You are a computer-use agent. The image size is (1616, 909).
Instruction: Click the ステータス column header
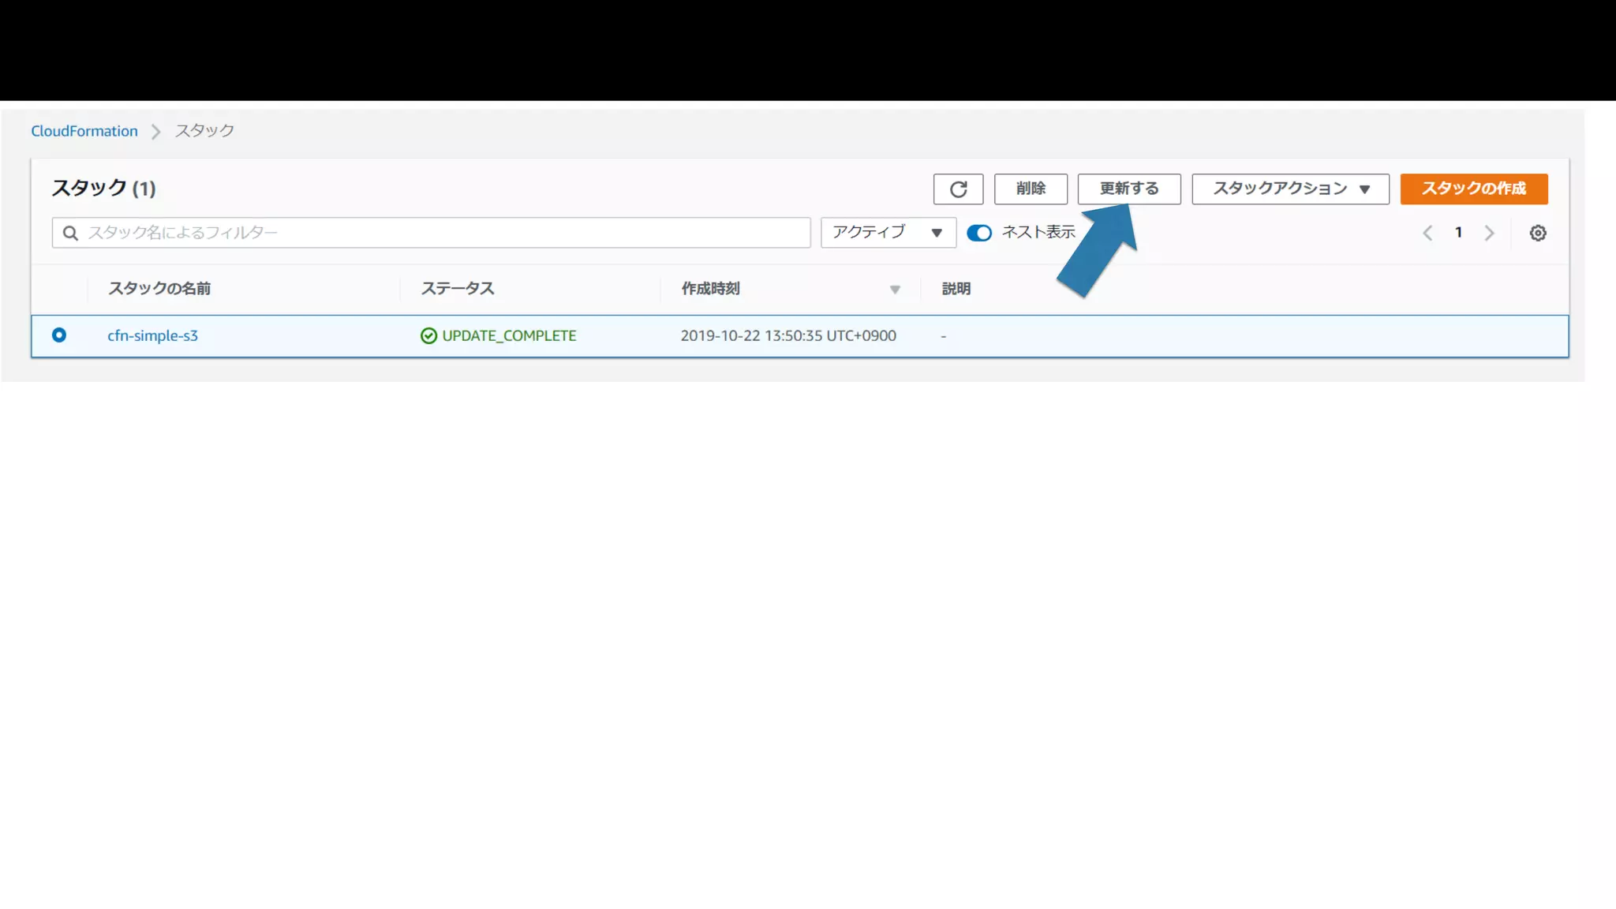[x=458, y=289]
